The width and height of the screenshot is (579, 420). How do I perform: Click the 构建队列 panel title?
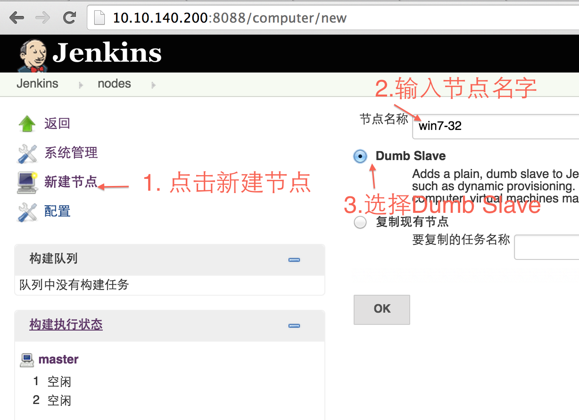(x=53, y=258)
